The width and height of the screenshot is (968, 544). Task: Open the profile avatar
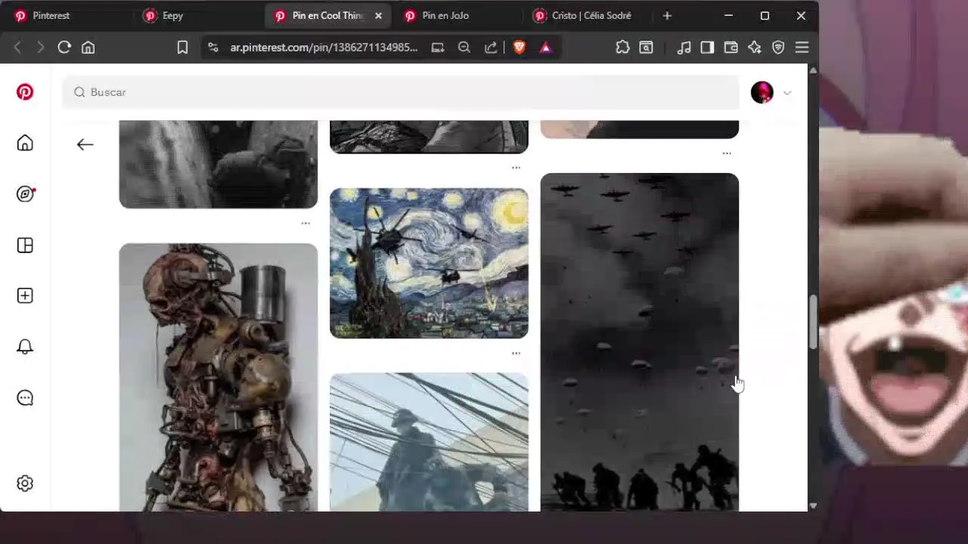[x=762, y=92]
